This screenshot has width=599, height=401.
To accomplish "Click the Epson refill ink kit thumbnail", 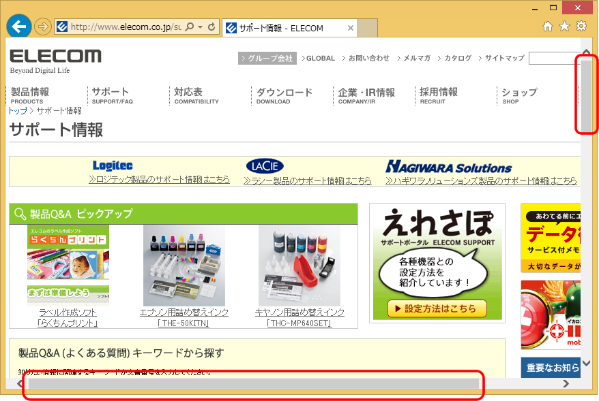I will 184,266.
